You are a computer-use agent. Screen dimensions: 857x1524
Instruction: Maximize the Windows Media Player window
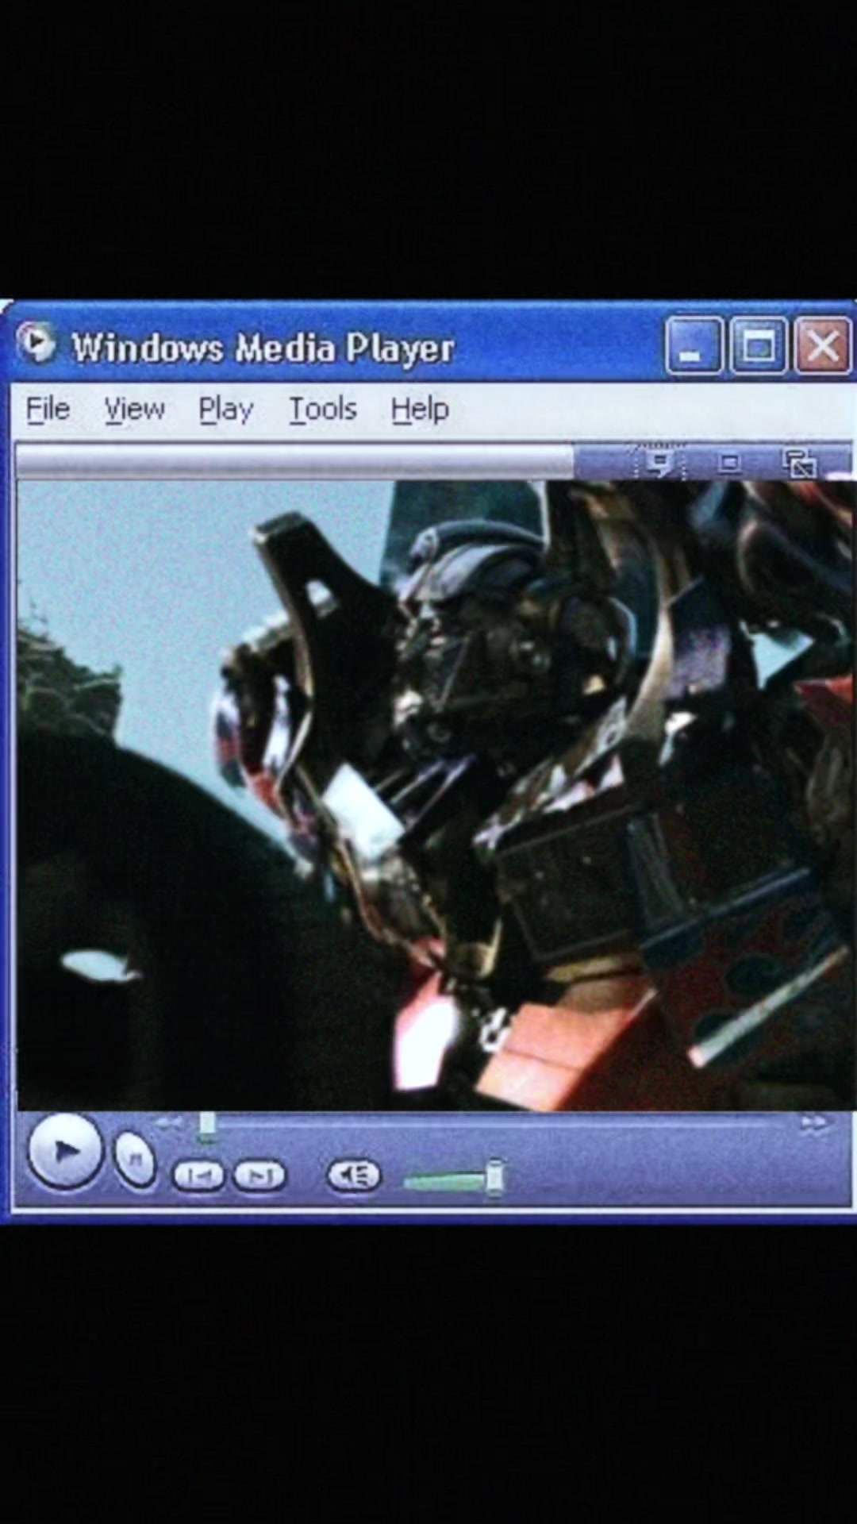point(759,345)
